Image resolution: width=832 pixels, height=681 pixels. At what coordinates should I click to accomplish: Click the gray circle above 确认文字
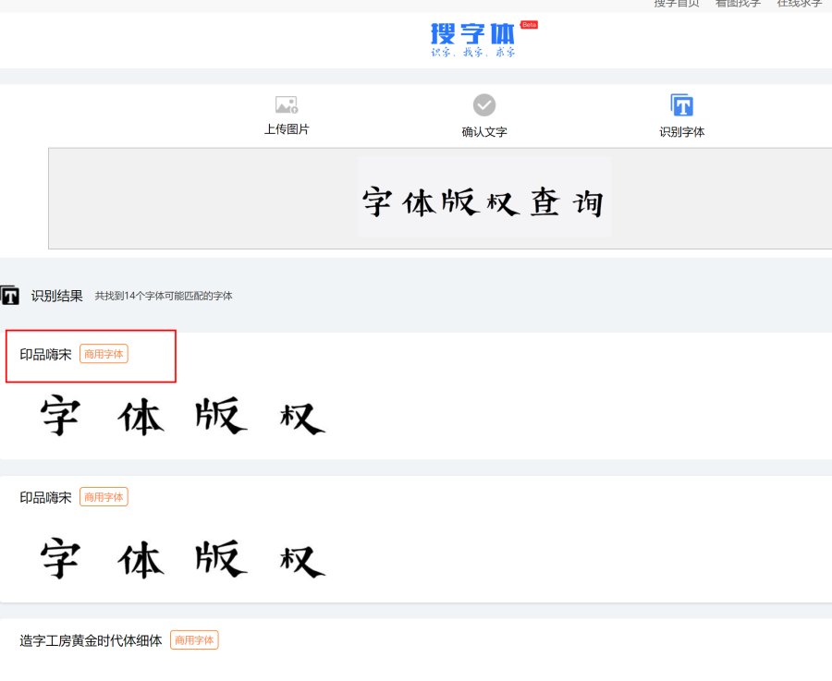coord(483,103)
